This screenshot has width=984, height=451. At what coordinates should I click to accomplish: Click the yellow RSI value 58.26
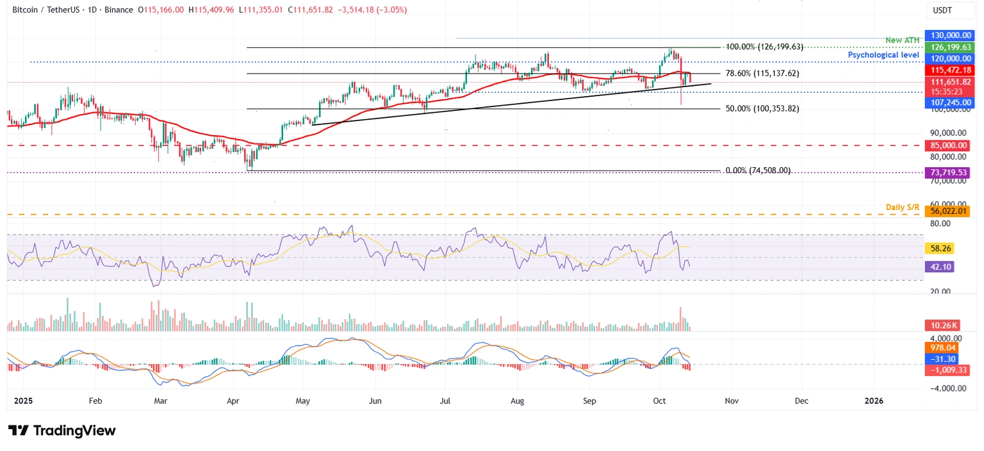939,248
